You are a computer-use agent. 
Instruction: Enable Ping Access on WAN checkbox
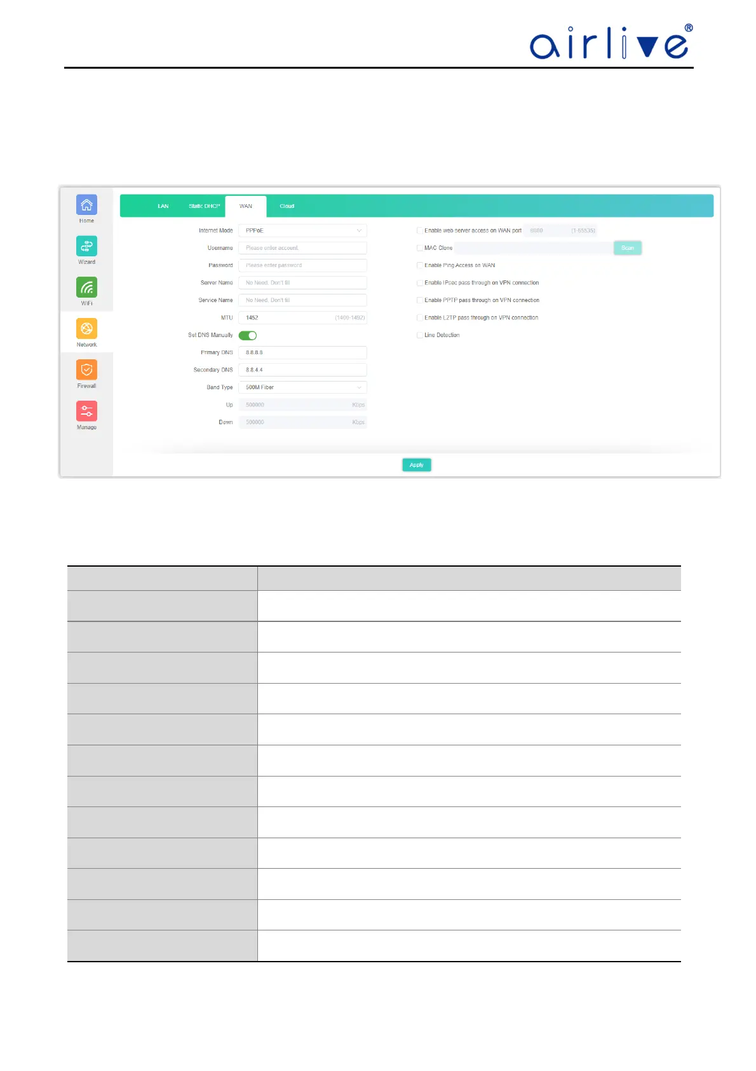pos(420,265)
